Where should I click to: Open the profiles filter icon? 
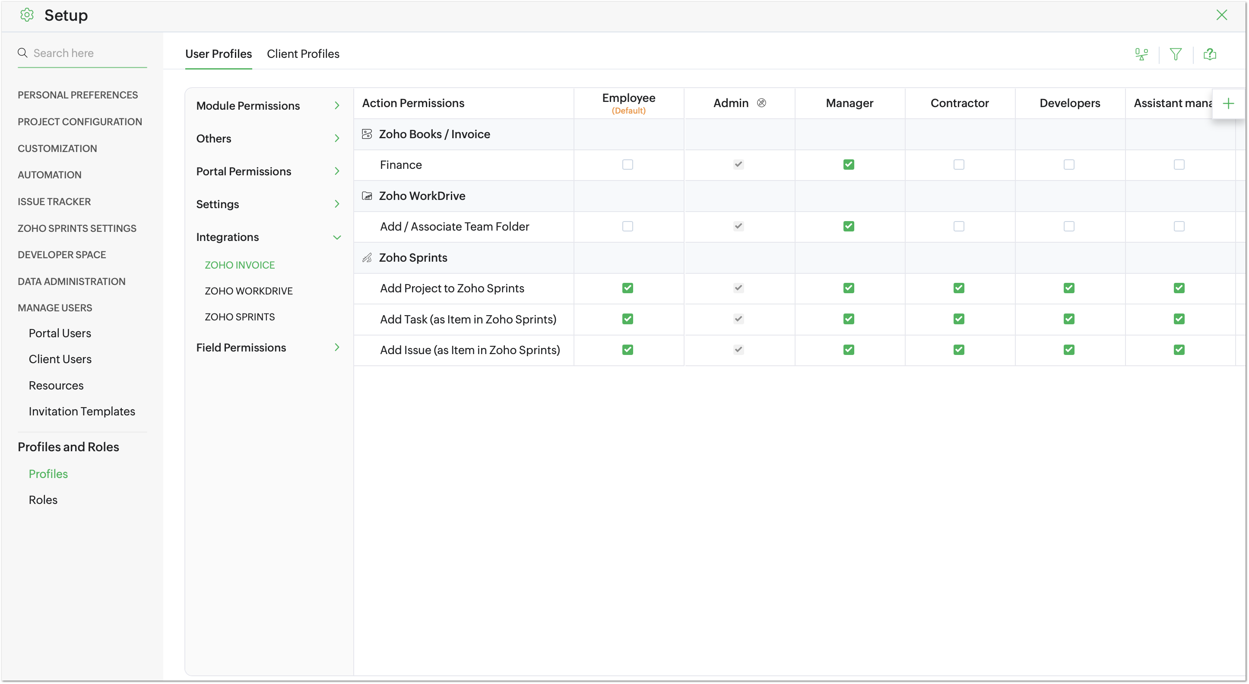1175,54
